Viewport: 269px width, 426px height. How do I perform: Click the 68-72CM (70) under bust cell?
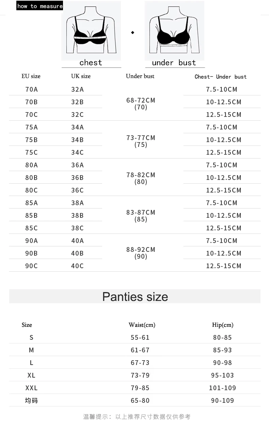point(141,104)
